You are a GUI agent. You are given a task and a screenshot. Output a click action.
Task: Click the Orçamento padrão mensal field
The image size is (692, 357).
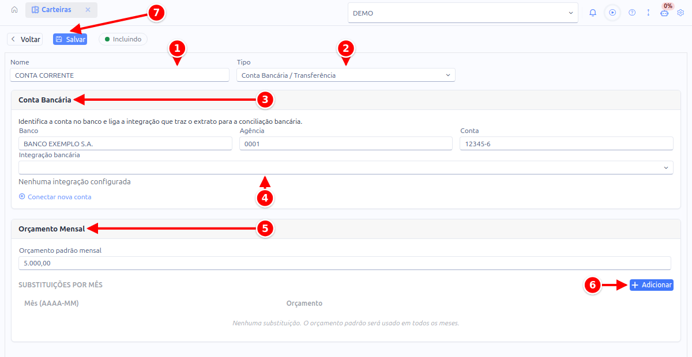[345, 263]
